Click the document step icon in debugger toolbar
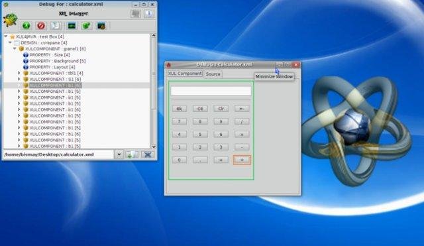The height and width of the screenshot is (246, 424). [56, 26]
